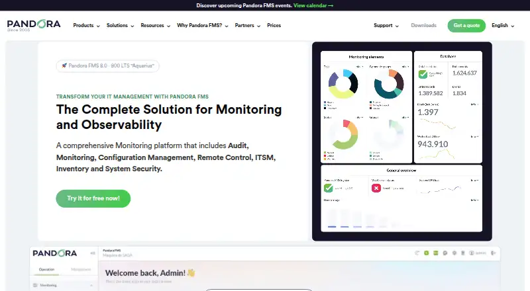Click the green server status icon
Screen dimensions: 530x291
(436, 253)
